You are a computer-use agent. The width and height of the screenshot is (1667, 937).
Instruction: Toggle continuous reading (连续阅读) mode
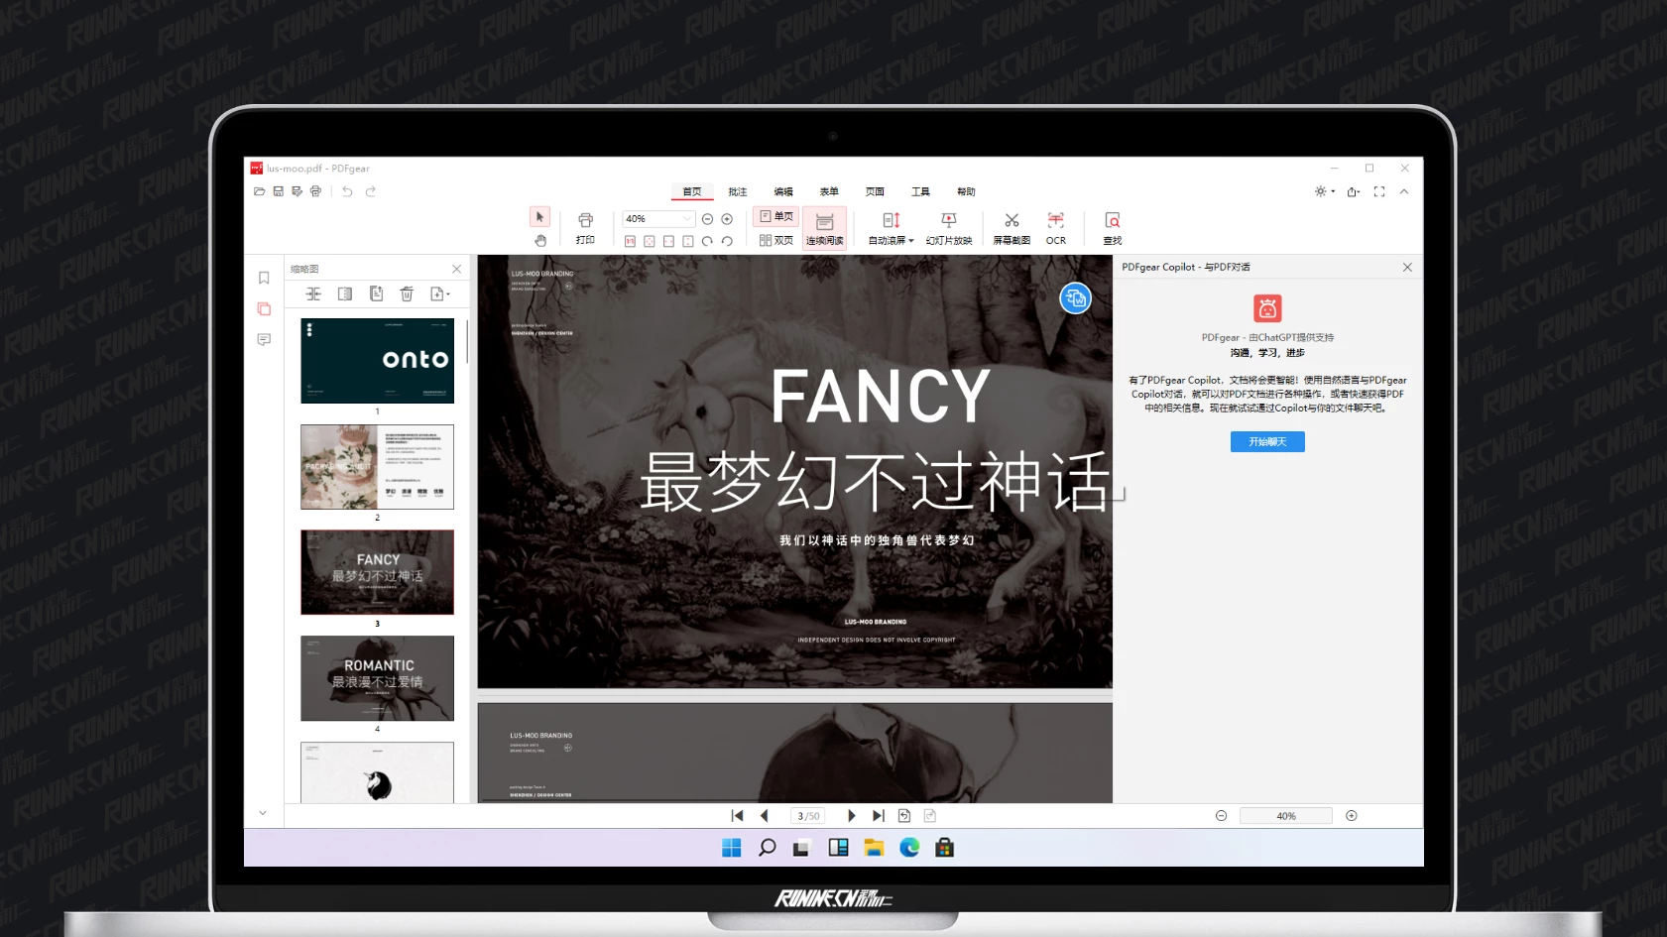tap(824, 228)
